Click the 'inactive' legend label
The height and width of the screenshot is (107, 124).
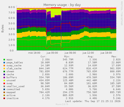(12, 98)
